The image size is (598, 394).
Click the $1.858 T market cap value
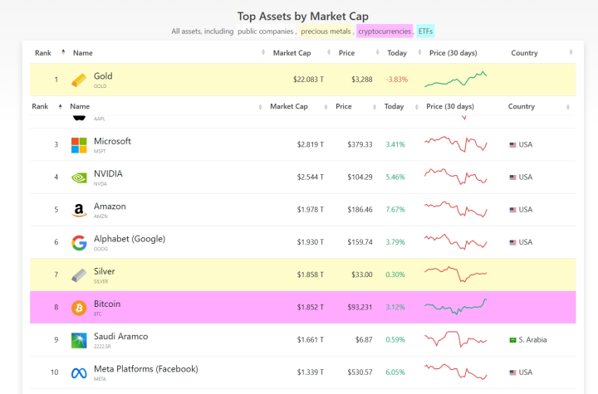[311, 275]
